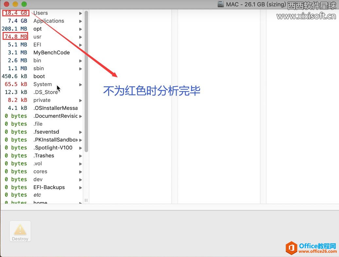Select the .file entry
Viewport: 339px width, 257px height.
pos(38,124)
